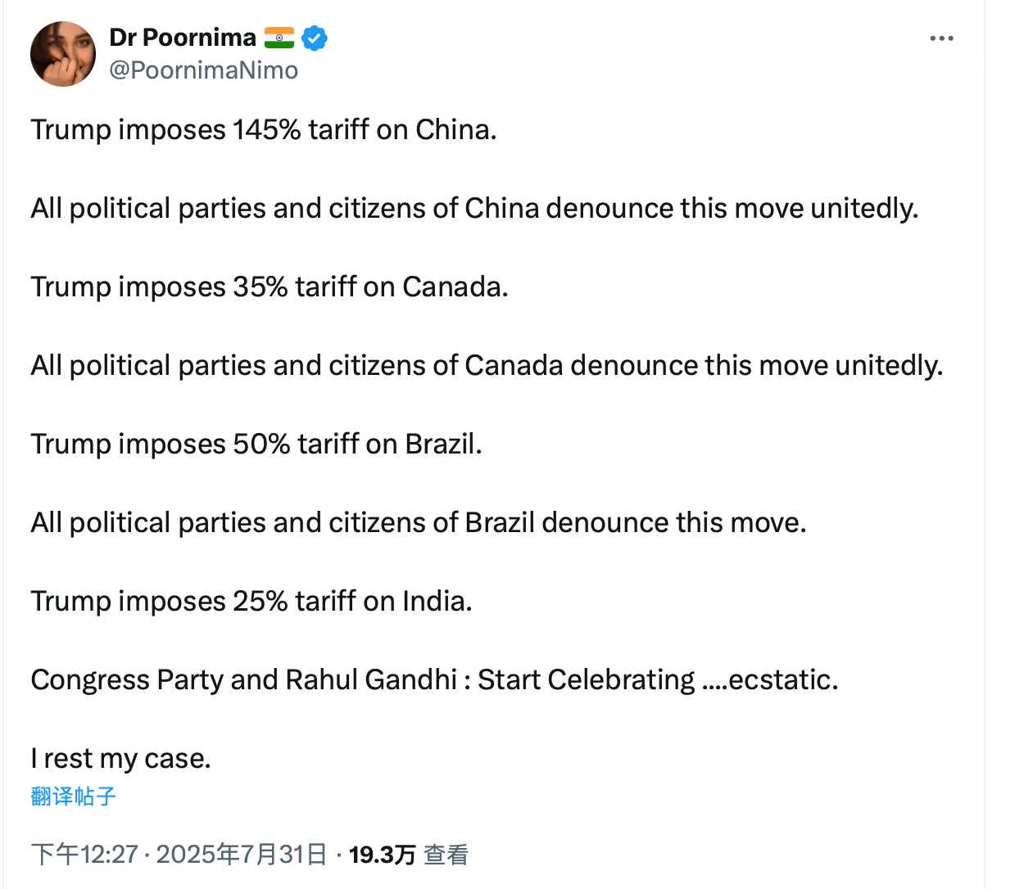Open the three-dot more options menu
Image resolution: width=1024 pixels, height=889 pixels.
pyautogui.click(x=941, y=38)
